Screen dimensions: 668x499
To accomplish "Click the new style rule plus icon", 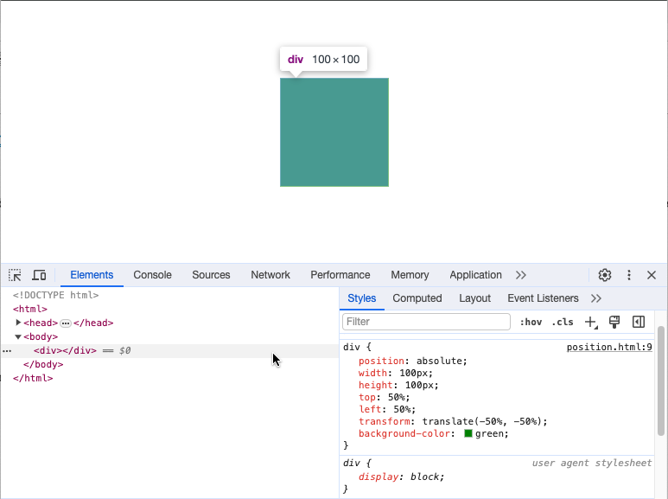I will (x=591, y=322).
